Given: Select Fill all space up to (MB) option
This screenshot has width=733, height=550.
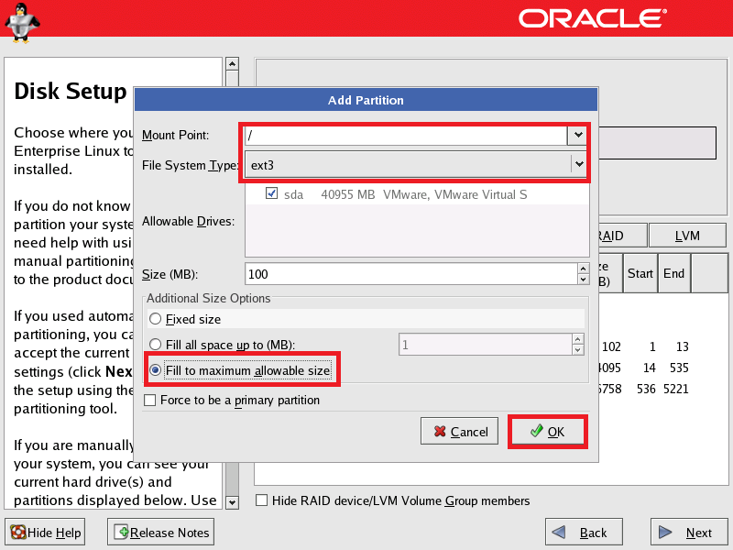Looking at the screenshot, I should (x=155, y=345).
